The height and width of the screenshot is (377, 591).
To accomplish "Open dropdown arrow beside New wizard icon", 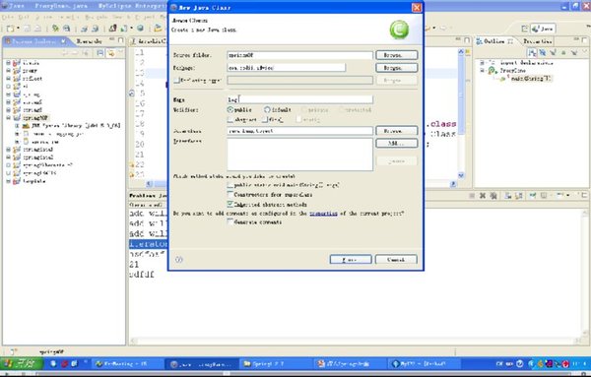I will (x=18, y=29).
